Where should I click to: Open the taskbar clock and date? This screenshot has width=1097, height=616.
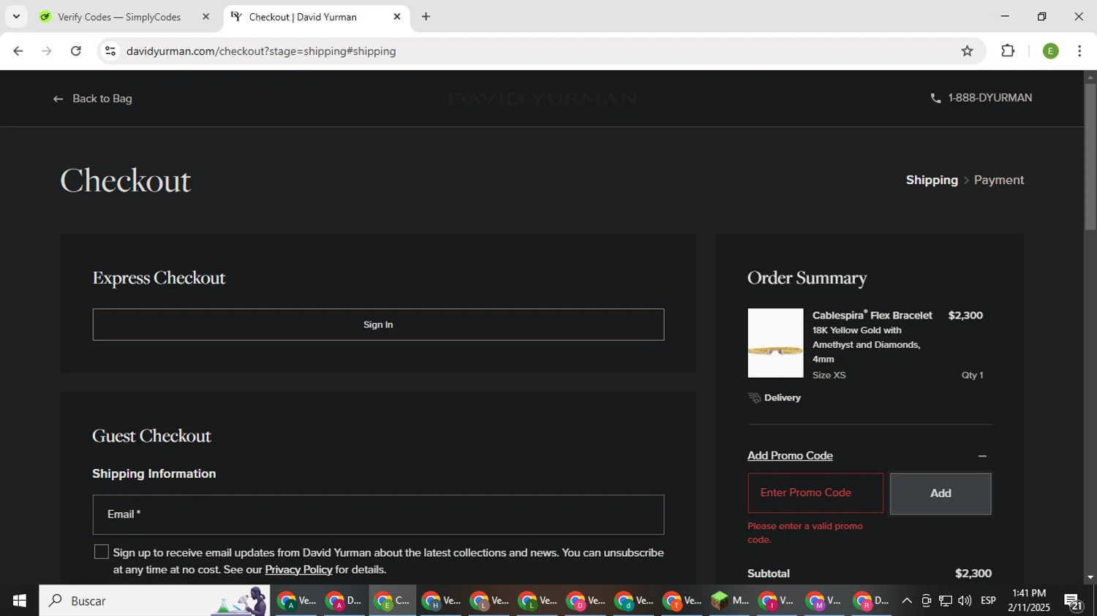pos(1028,601)
